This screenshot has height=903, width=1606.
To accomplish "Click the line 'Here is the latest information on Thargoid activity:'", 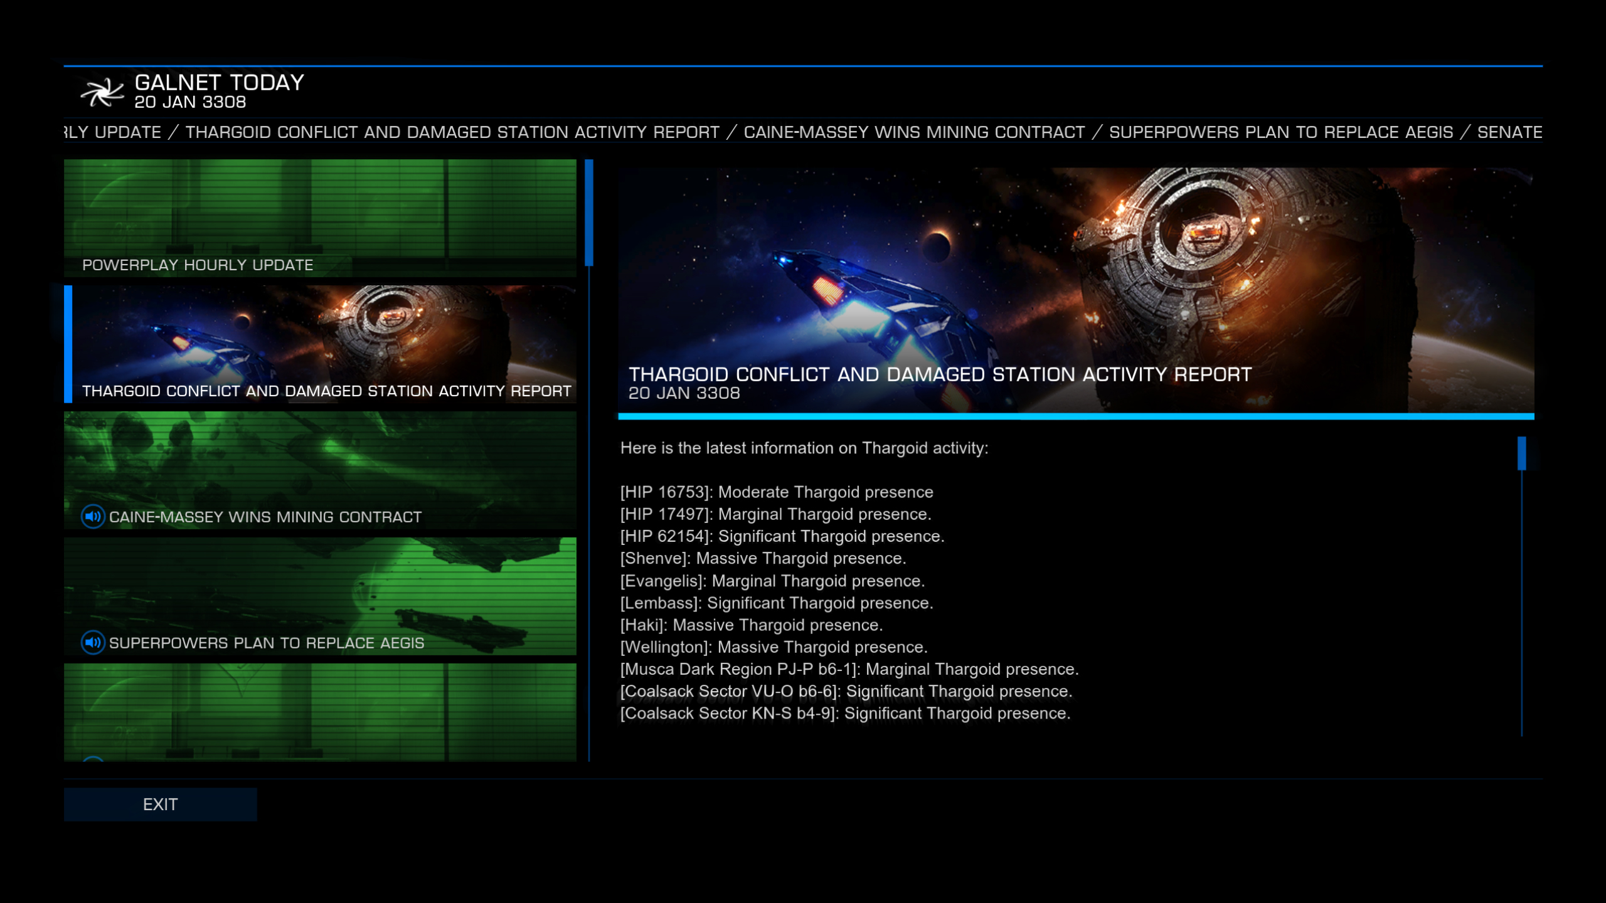I will tap(804, 448).
